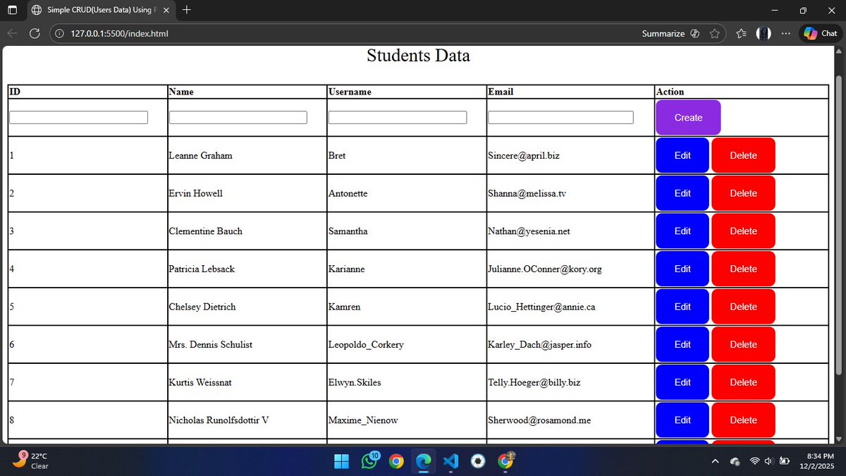The image size is (846, 476).
Task: Open Google Chrome from the taskbar
Action: pyautogui.click(x=396, y=461)
